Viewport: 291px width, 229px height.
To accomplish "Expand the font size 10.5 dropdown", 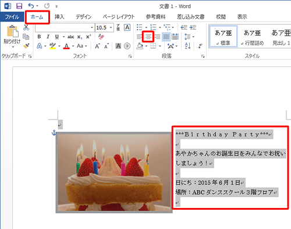I will 111,27.
